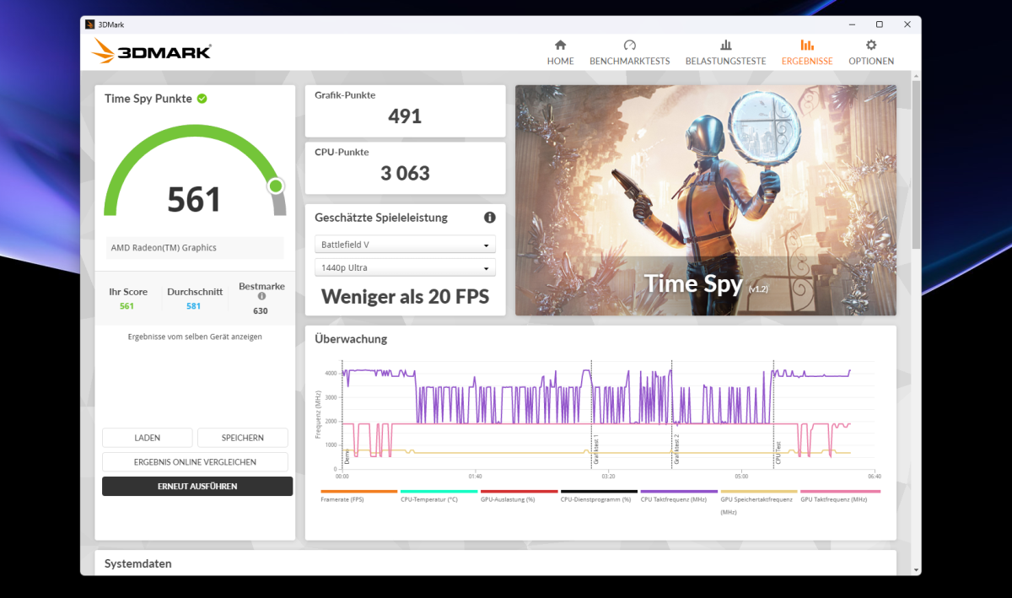Open Benchmarktests via the gauge icon

pos(629,46)
